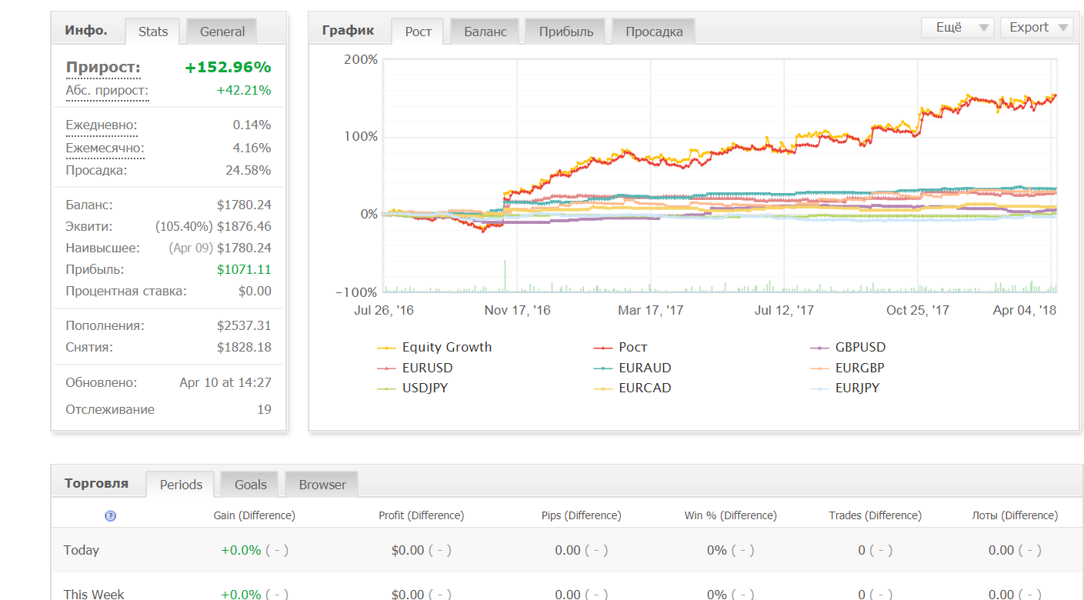Click the green profit value $1071.11
The width and height of the screenshot is (1084, 600).
(x=244, y=269)
